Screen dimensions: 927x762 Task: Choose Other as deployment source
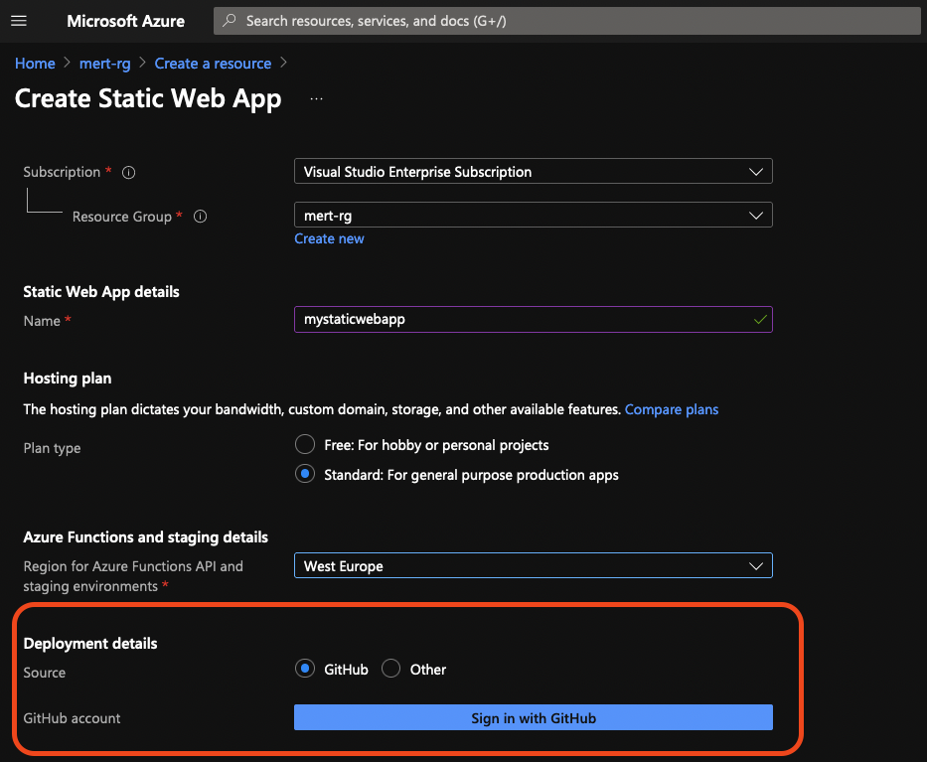[x=390, y=669]
